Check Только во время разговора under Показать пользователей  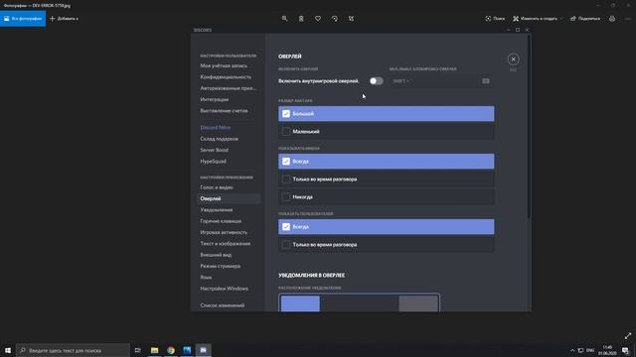click(286, 245)
